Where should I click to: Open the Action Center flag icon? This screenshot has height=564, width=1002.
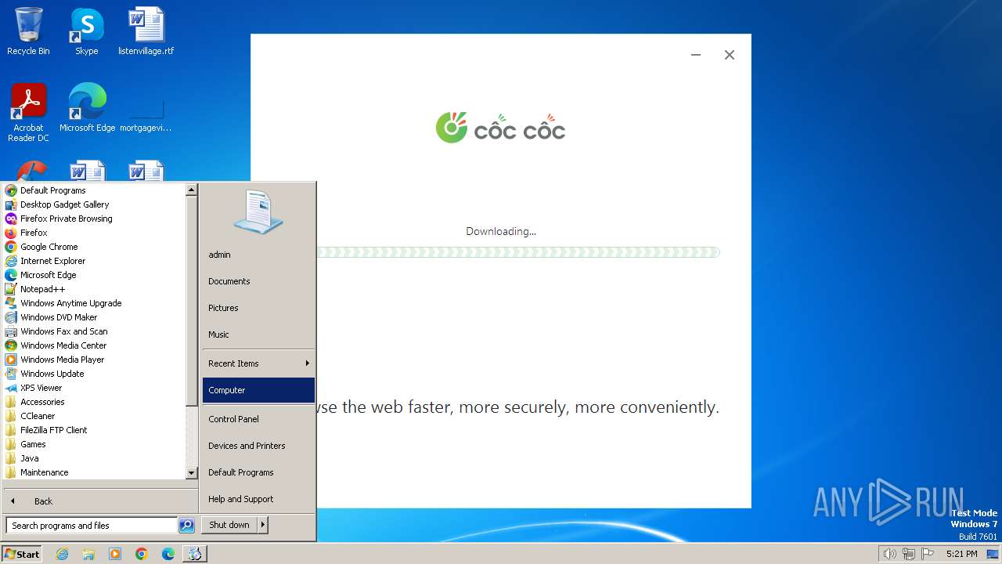pyautogui.click(x=927, y=554)
